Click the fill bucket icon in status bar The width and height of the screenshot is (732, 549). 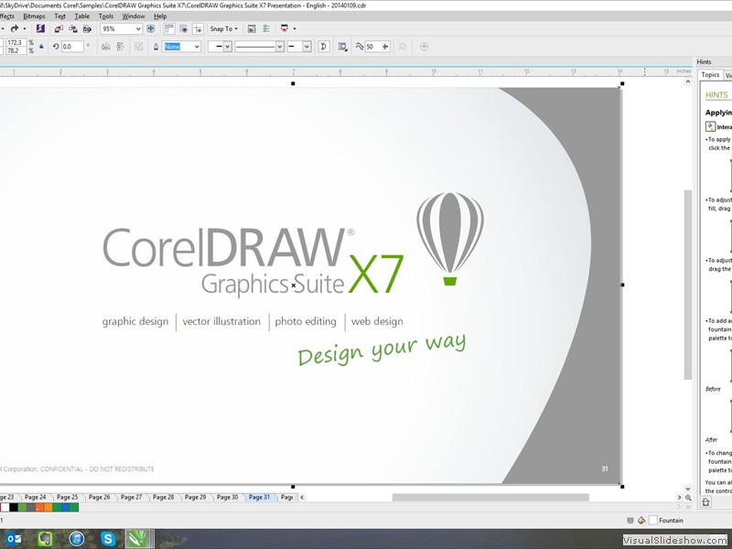click(x=641, y=520)
